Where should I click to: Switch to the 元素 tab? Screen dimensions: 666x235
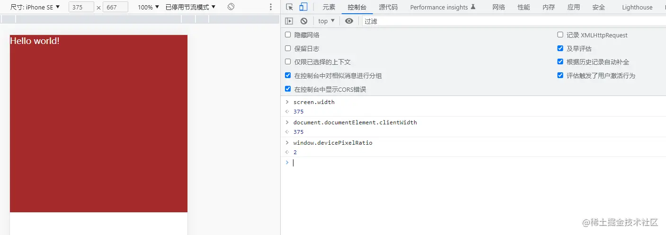pos(329,7)
